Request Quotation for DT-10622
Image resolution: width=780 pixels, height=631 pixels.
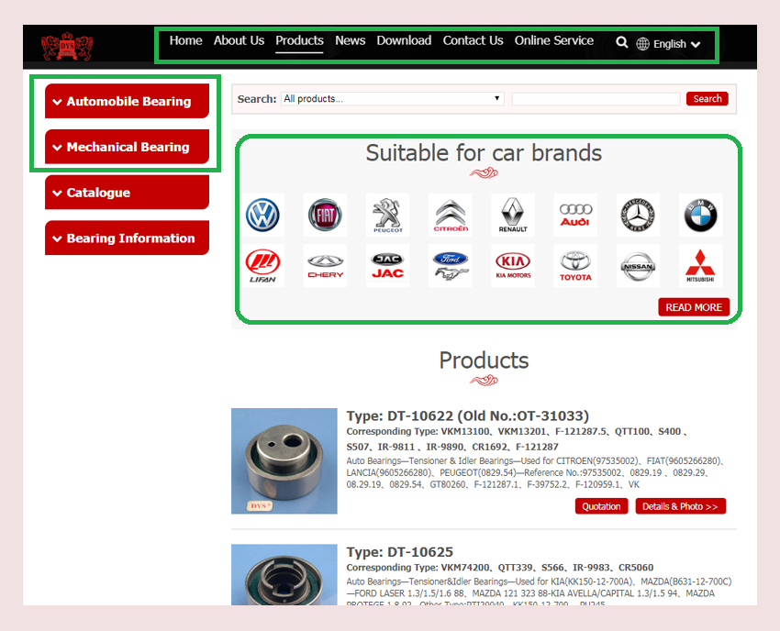(x=601, y=506)
